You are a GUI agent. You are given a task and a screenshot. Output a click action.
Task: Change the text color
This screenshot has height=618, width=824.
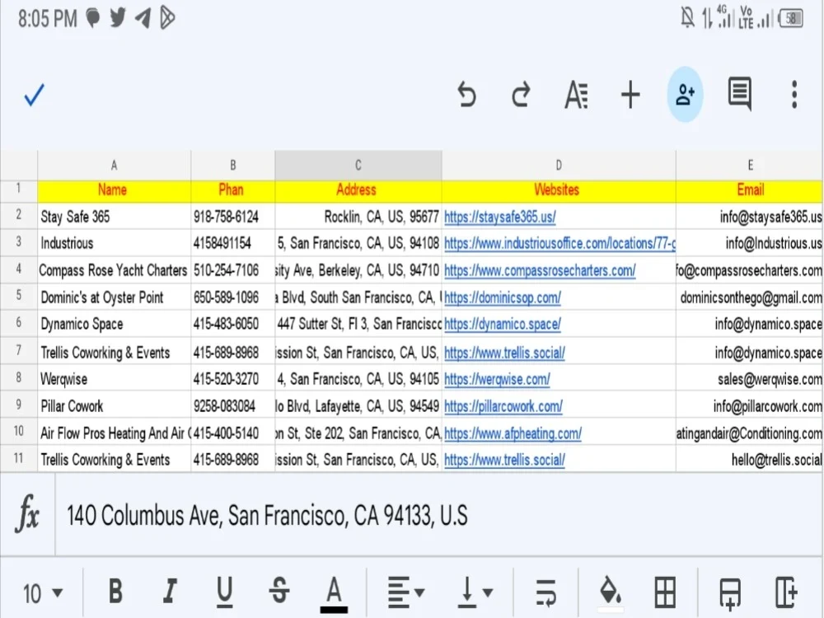(x=334, y=592)
